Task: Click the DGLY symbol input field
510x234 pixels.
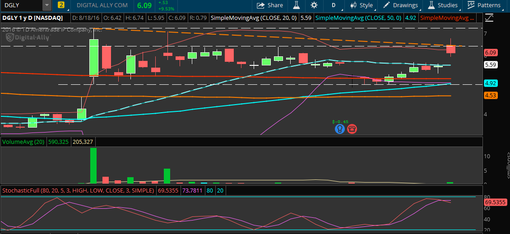Action: pos(21,5)
